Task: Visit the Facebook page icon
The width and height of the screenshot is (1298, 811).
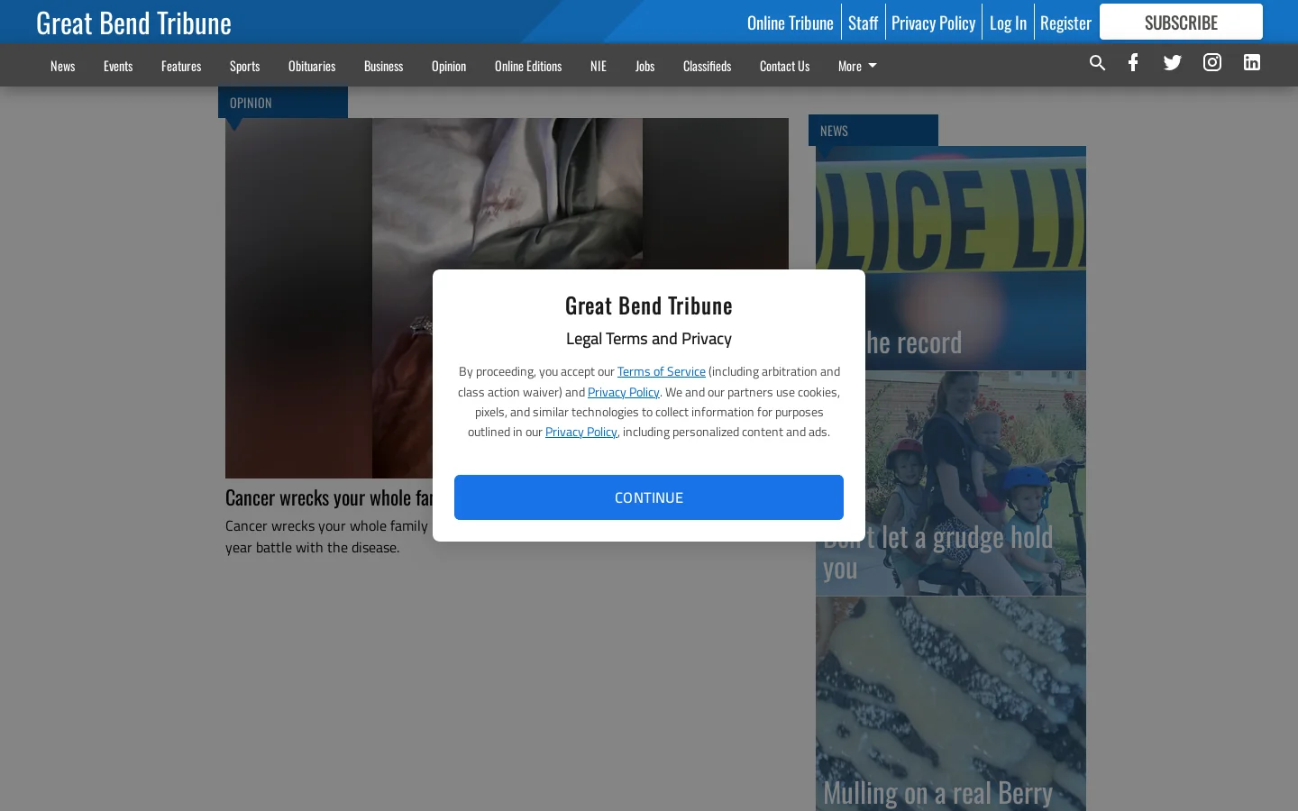Action: tap(1133, 62)
